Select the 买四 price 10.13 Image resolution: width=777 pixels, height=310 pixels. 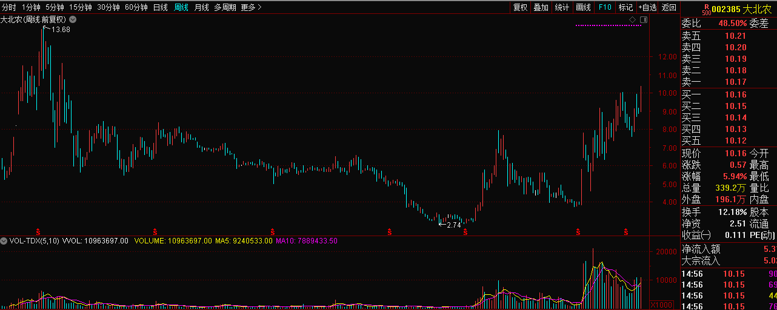(735, 129)
